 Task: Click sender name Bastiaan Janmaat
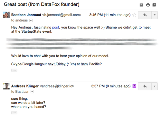tap(26, 15)
